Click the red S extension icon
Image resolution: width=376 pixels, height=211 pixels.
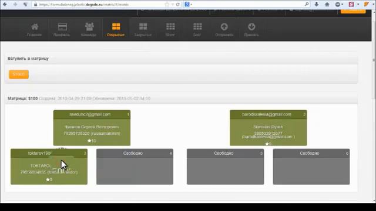[x=351, y=4]
